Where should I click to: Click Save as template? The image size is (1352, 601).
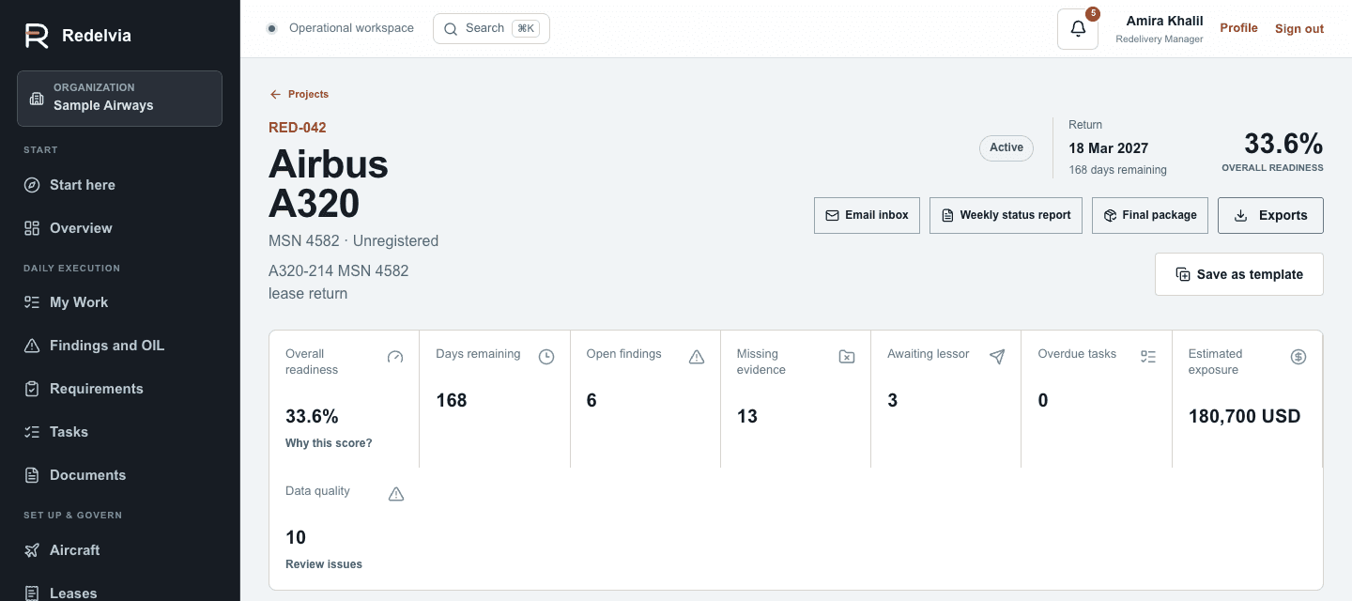click(x=1239, y=274)
